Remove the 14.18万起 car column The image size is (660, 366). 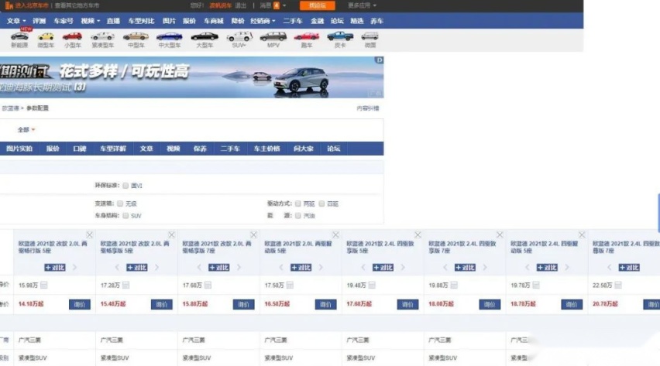click(x=89, y=234)
